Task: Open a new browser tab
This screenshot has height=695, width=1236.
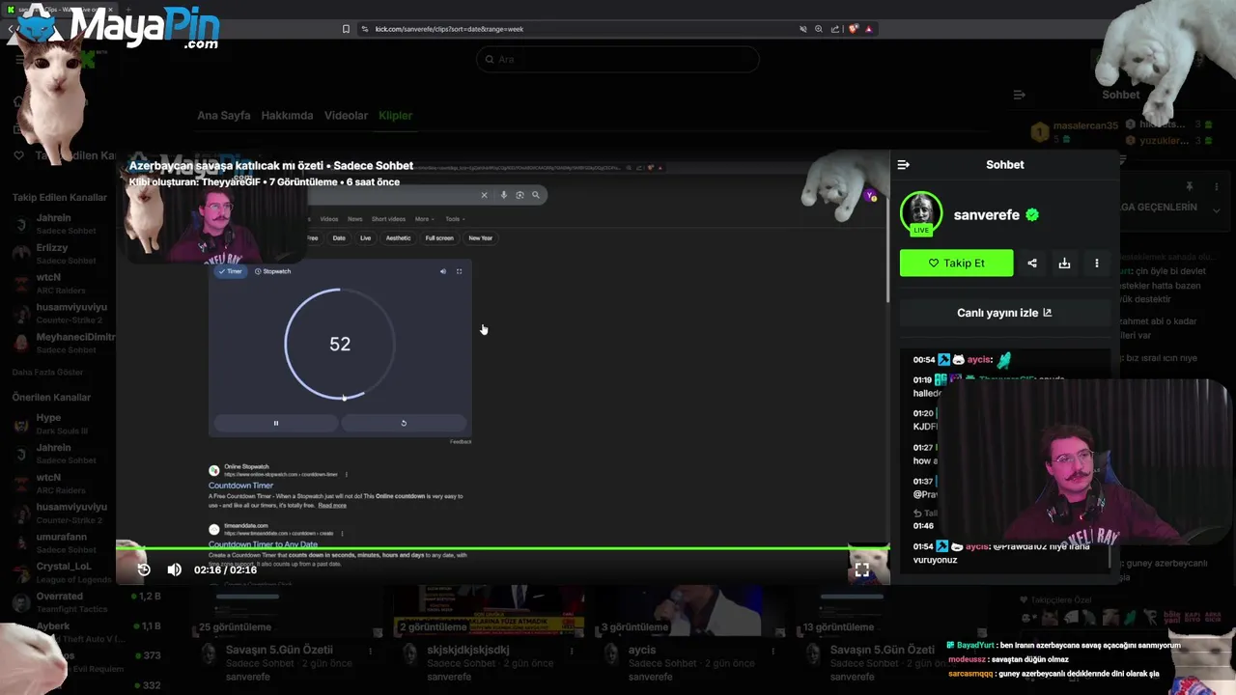Action: [130, 9]
